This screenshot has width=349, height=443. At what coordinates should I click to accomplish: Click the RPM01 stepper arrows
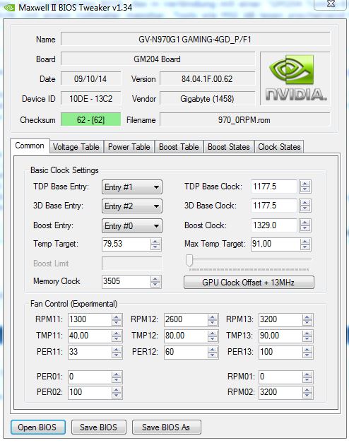click(x=307, y=377)
